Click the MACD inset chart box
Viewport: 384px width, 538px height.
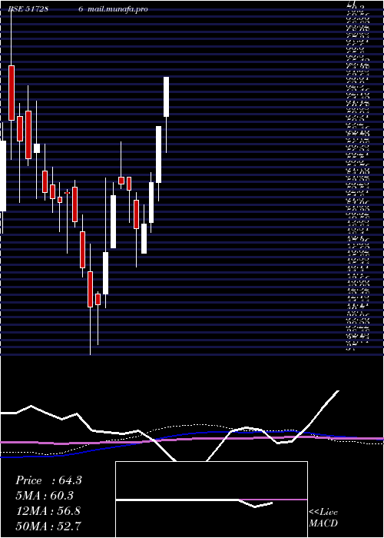(x=211, y=500)
